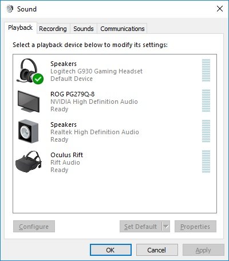Click the green default-device checkmark badge
Image resolution: width=229 pixels, height=261 pixels.
pyautogui.click(x=38, y=79)
